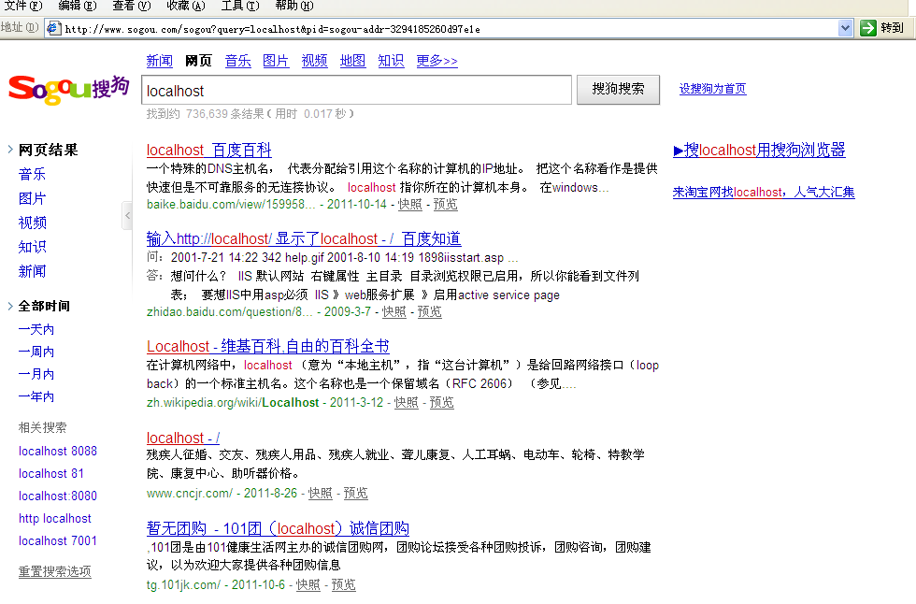This screenshot has width=916, height=604.
Task: Expand the 全部时间 section arrow
Action: [10, 306]
